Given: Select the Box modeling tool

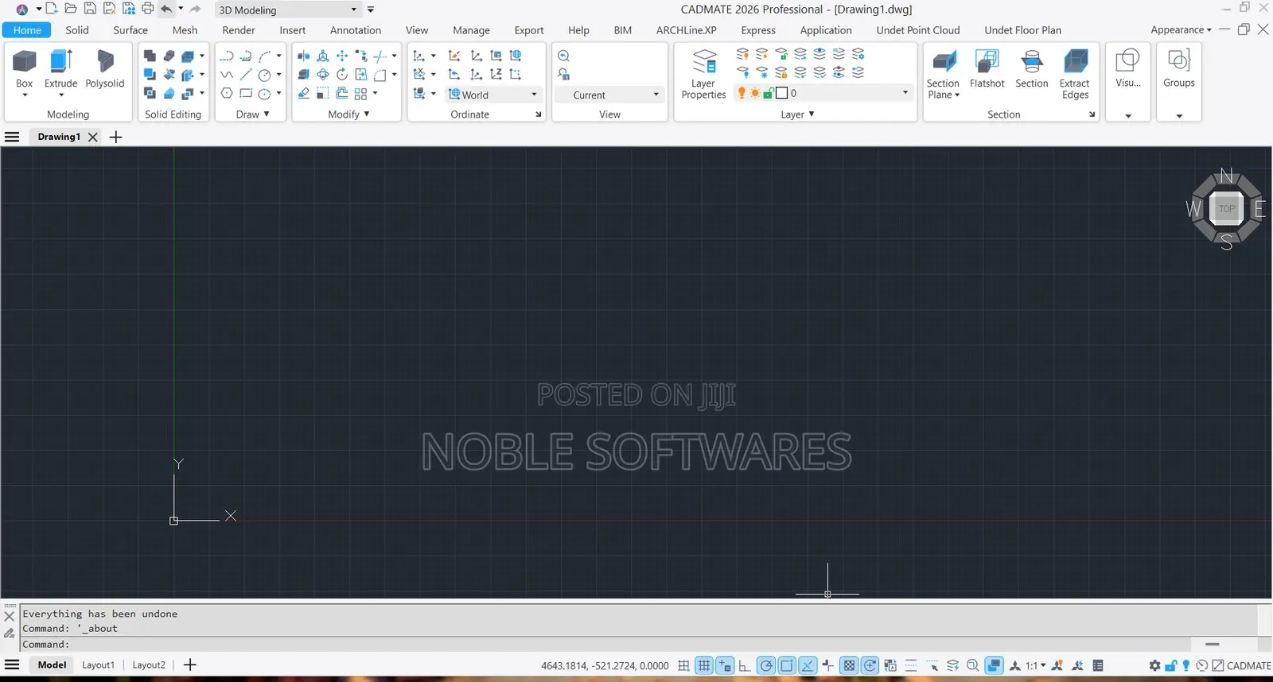Looking at the screenshot, I should pos(25,70).
